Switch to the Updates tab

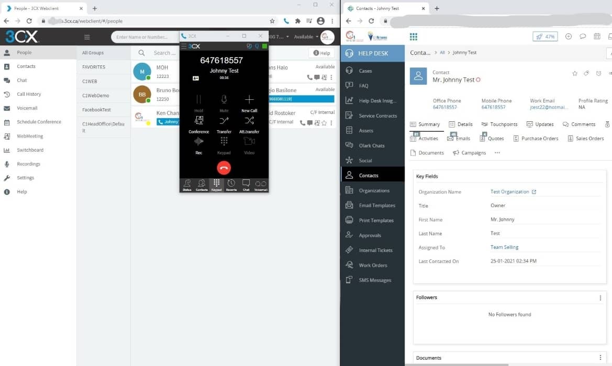[x=540, y=124]
